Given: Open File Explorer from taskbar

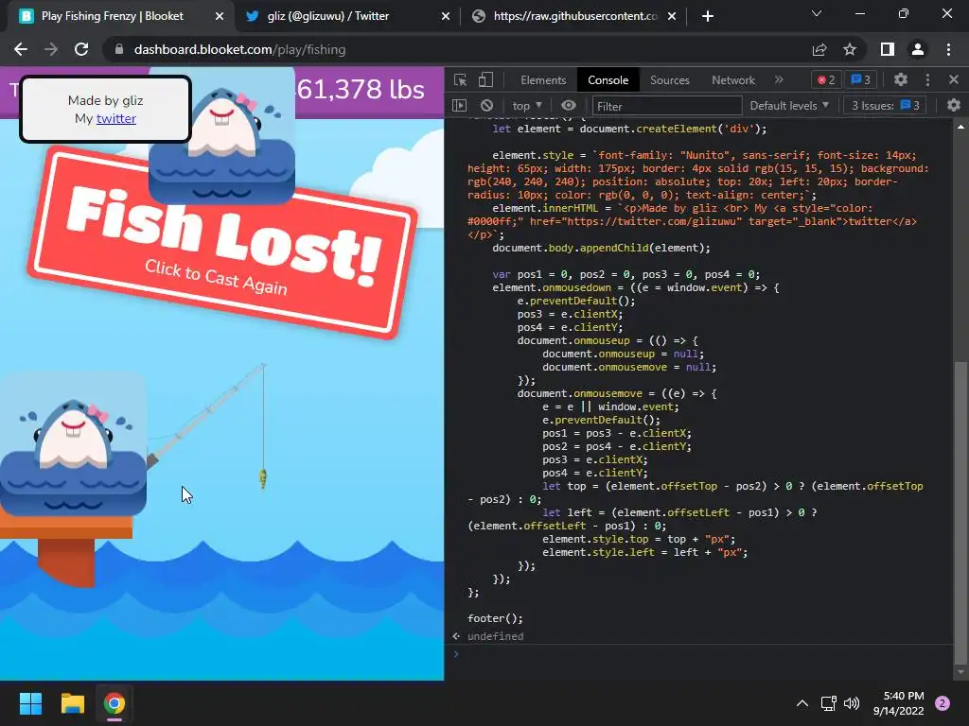Looking at the screenshot, I should 72,703.
